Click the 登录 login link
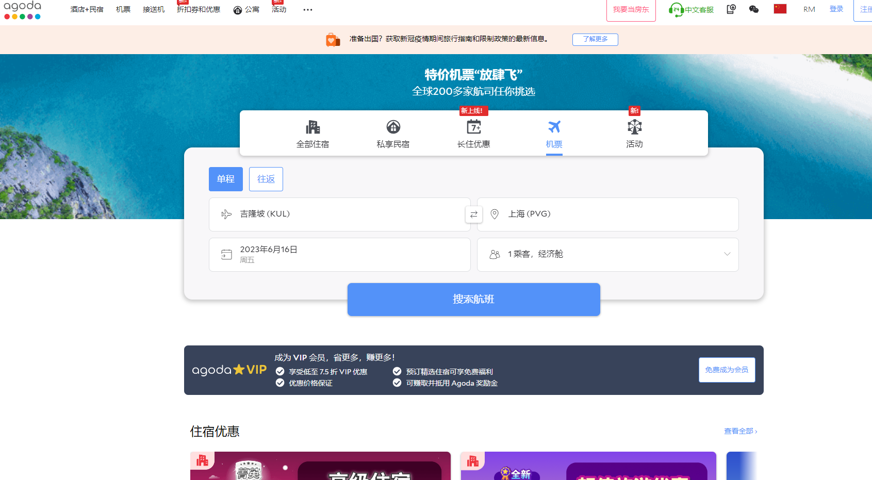The width and height of the screenshot is (872, 480). click(x=836, y=9)
